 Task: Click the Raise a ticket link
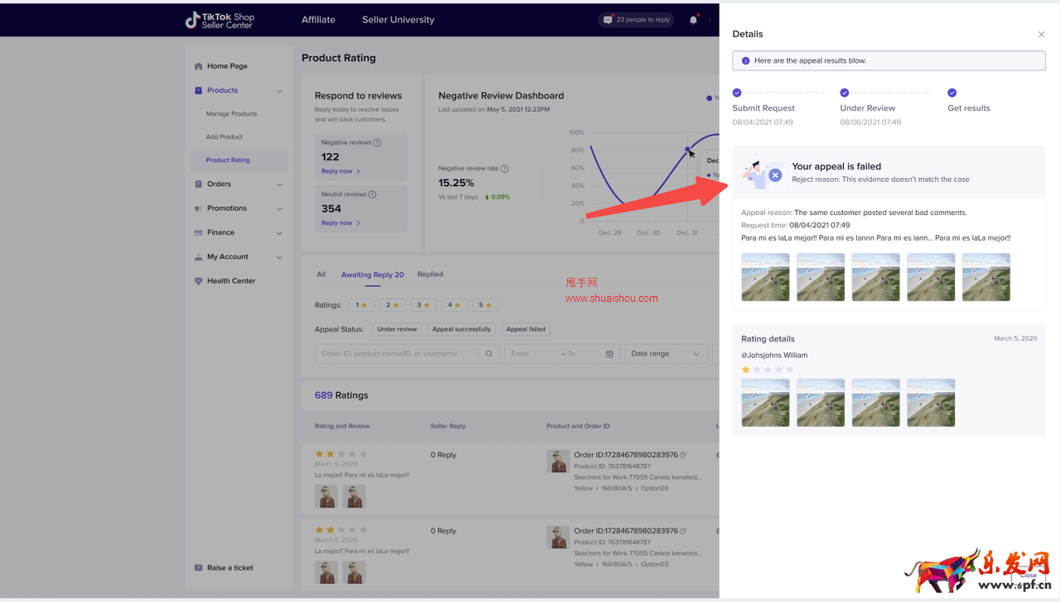coord(229,568)
